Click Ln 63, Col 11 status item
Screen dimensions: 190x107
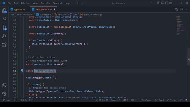point(102,100)
